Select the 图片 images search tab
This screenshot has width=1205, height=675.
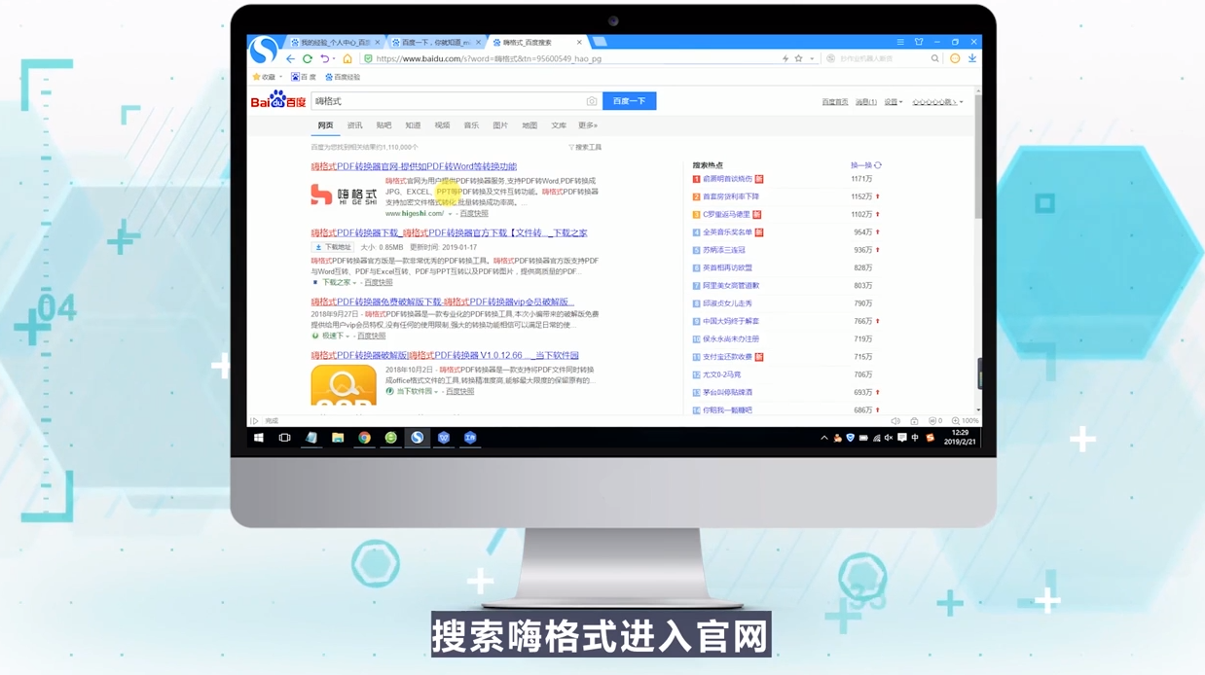click(x=500, y=125)
